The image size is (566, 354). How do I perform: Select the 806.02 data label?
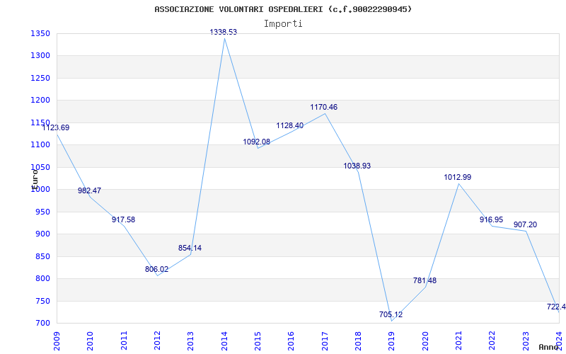point(156,270)
